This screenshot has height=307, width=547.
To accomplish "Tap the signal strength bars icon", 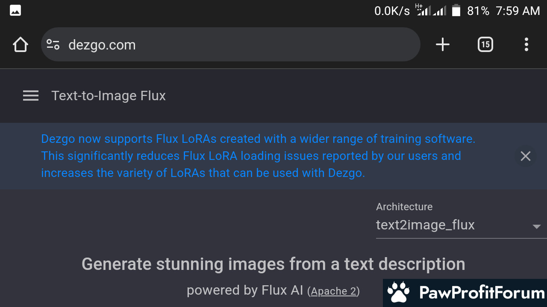I will pos(432,11).
